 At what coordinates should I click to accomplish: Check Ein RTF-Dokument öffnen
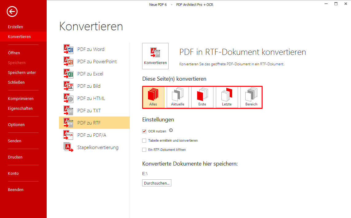tap(144, 150)
